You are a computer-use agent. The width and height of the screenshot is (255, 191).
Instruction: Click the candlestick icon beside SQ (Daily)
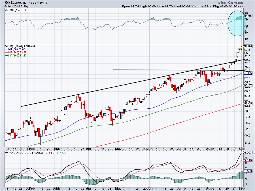coord(7,46)
